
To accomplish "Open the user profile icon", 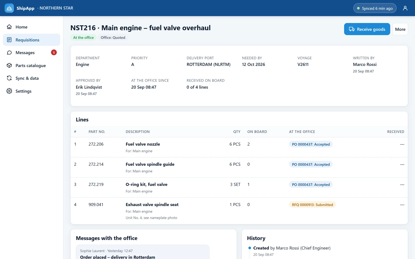I will (x=405, y=8).
